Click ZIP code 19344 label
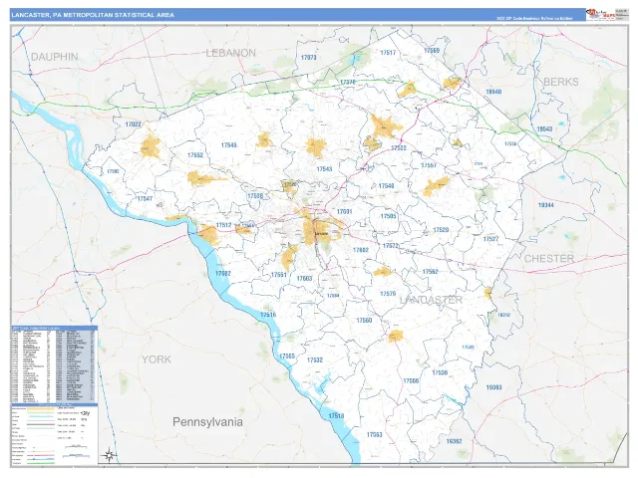Screen dimensions: 638x478 click(x=546, y=206)
